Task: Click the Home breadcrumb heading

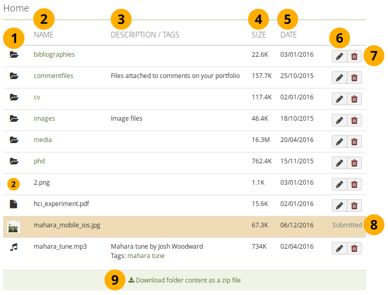Action: [16, 8]
